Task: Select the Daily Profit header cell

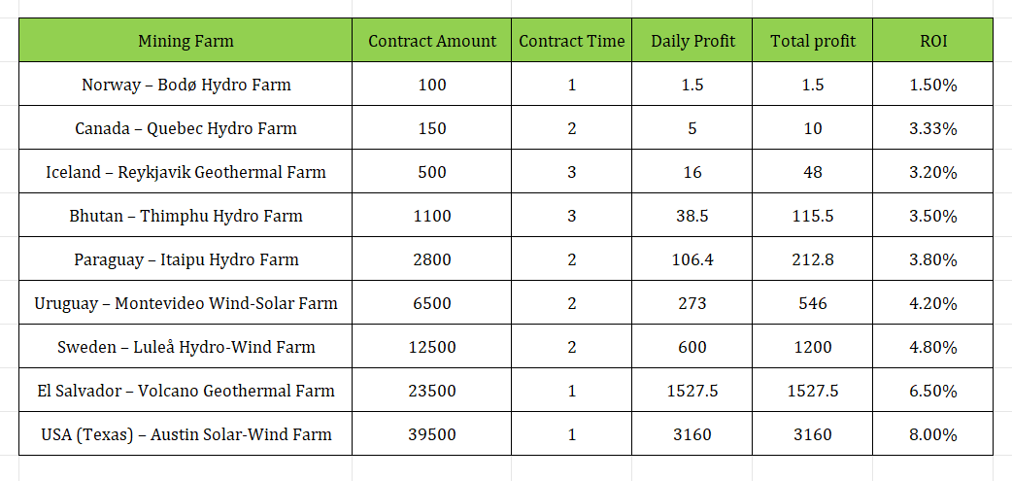Action: coord(692,41)
